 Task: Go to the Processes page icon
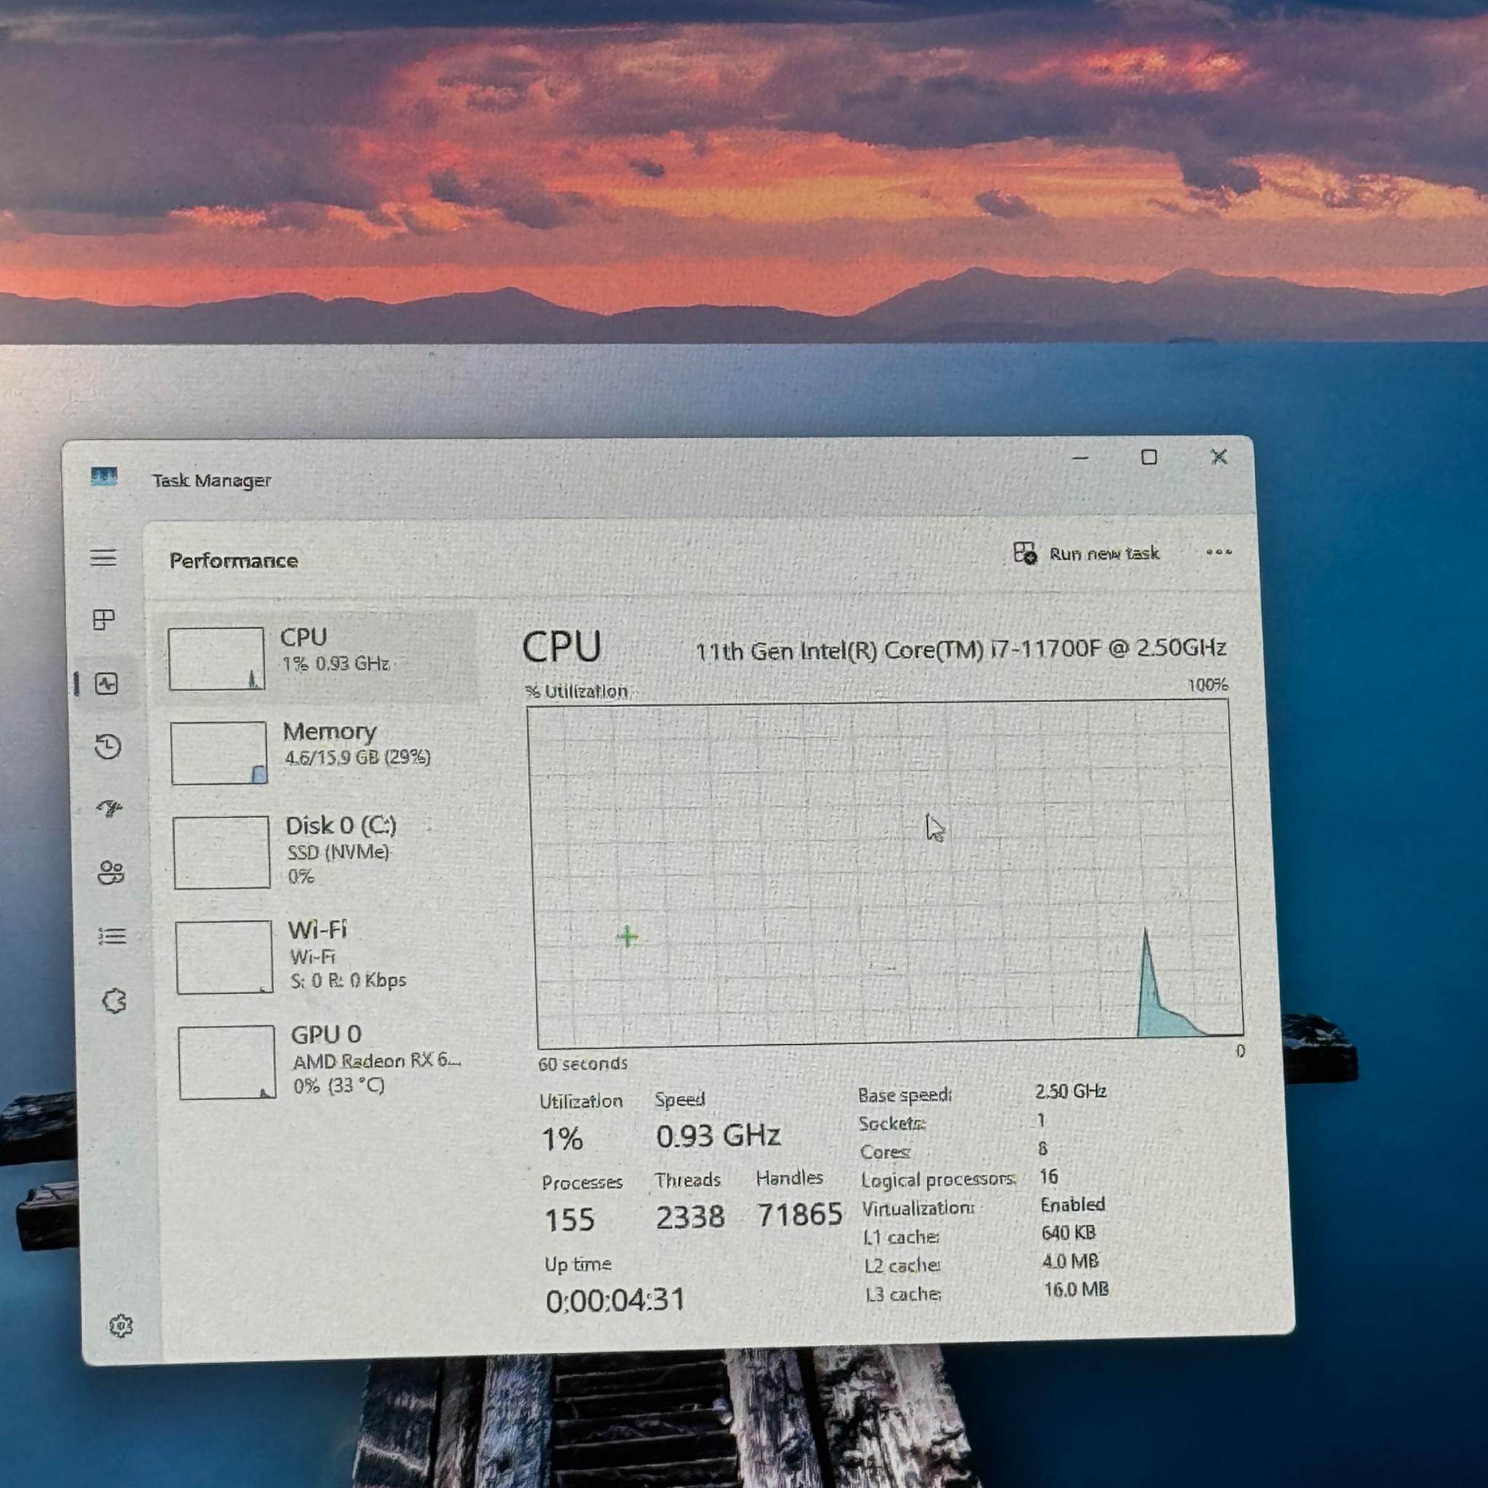tap(104, 620)
